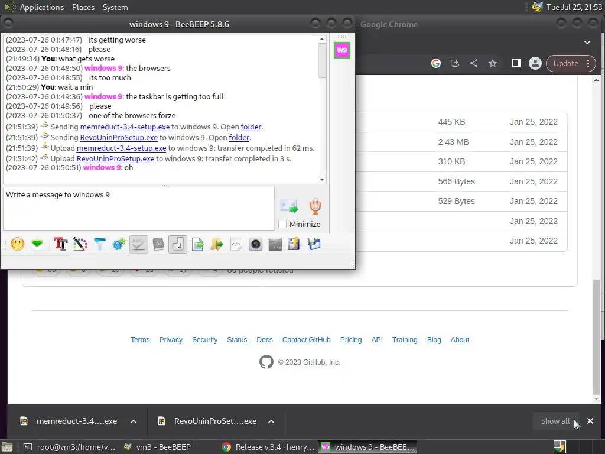
Task: Click the install app icon in Chrome address bar
Action: 455,64
